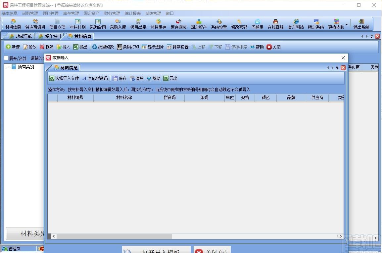Open 材料计划 toolbar icon
This screenshot has height=253, width=382.
tap(78, 24)
